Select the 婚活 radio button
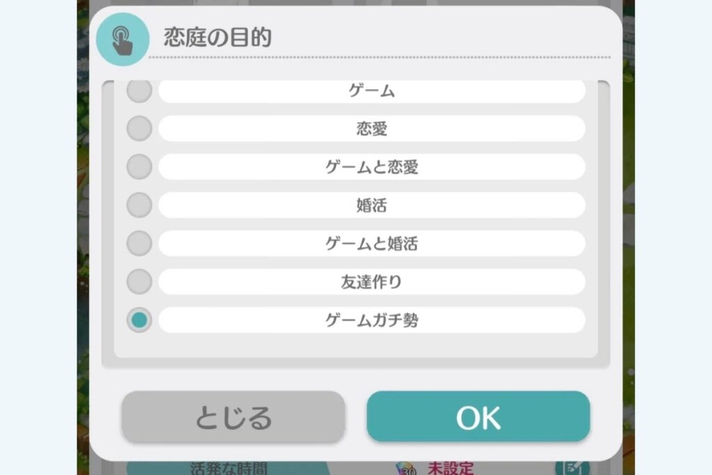Image resolution: width=712 pixels, height=475 pixels. click(140, 205)
